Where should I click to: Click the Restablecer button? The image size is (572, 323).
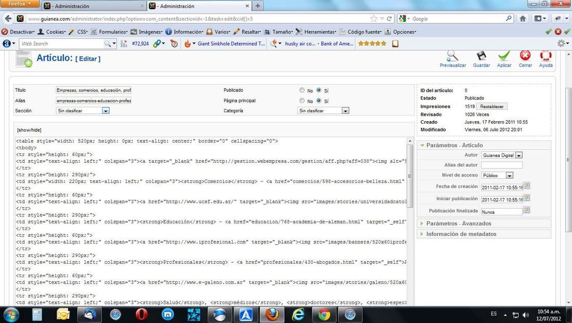click(491, 107)
